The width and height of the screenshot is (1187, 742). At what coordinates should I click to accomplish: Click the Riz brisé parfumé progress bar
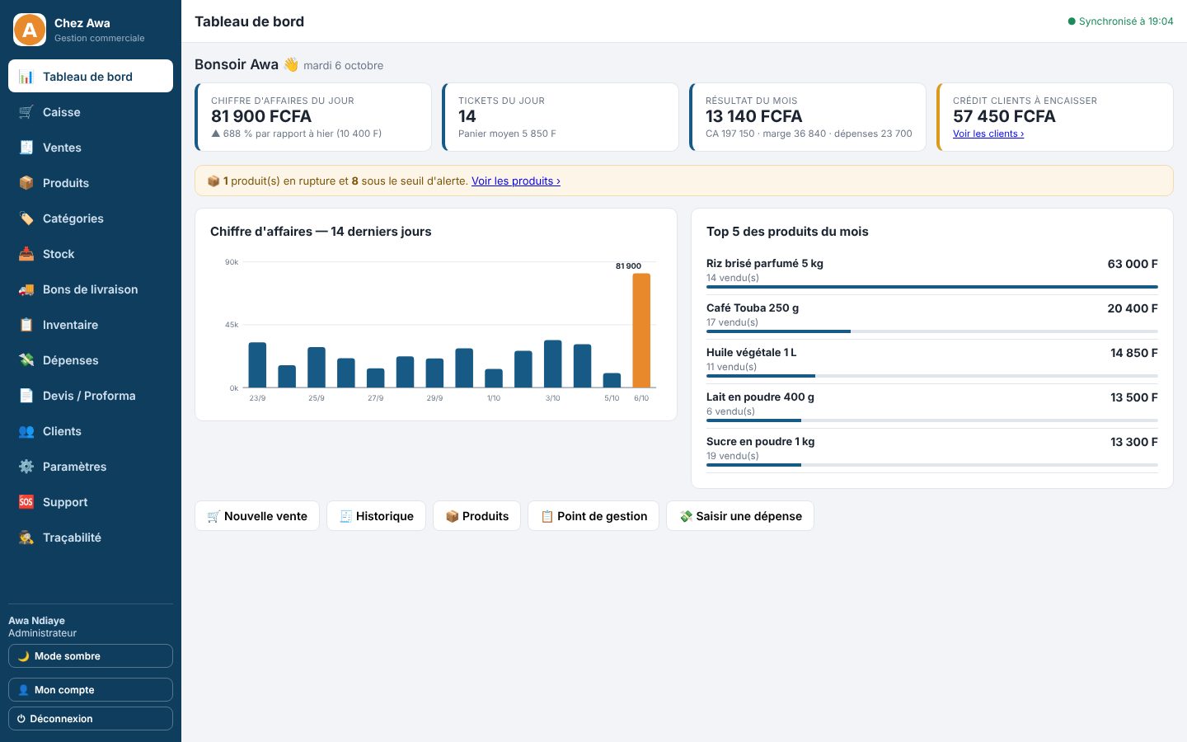(x=932, y=287)
